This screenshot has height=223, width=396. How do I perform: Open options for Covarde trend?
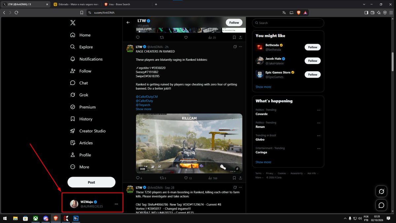[x=318, y=110]
